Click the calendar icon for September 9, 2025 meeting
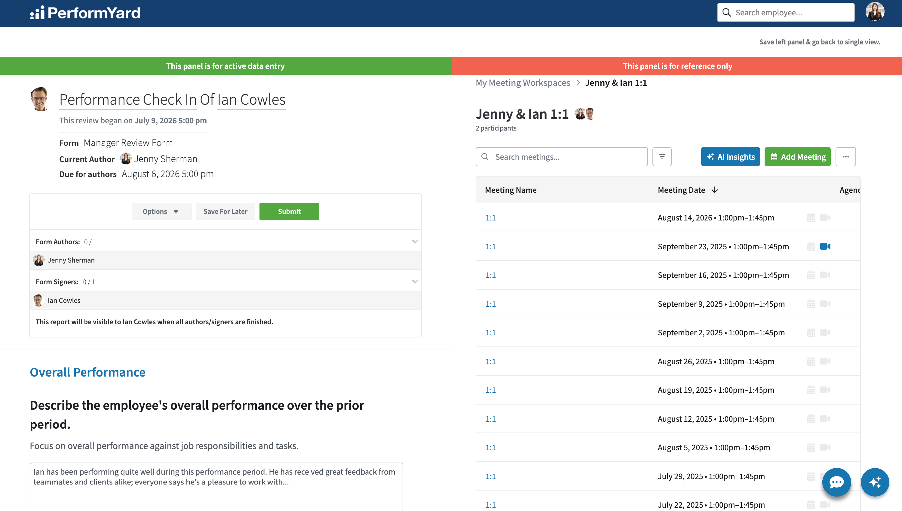The width and height of the screenshot is (902, 511). (x=811, y=304)
